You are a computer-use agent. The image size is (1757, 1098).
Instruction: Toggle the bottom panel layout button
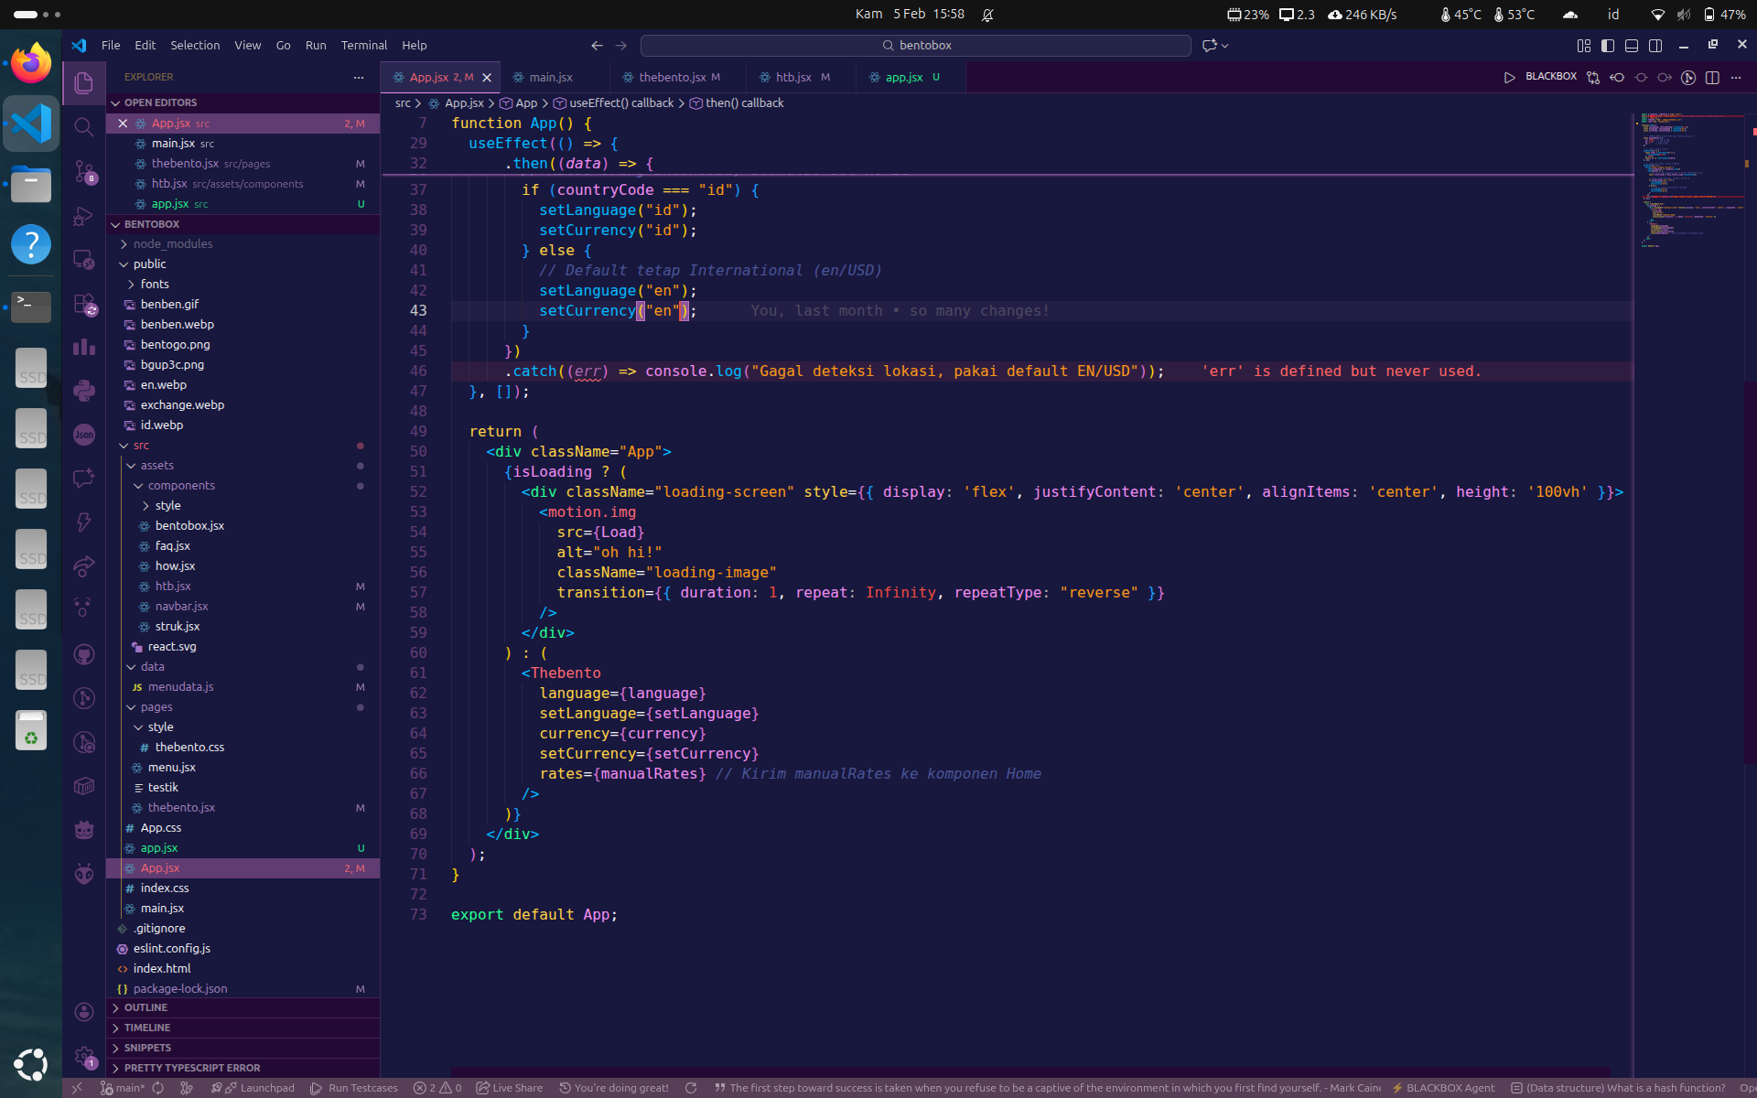1632,46
